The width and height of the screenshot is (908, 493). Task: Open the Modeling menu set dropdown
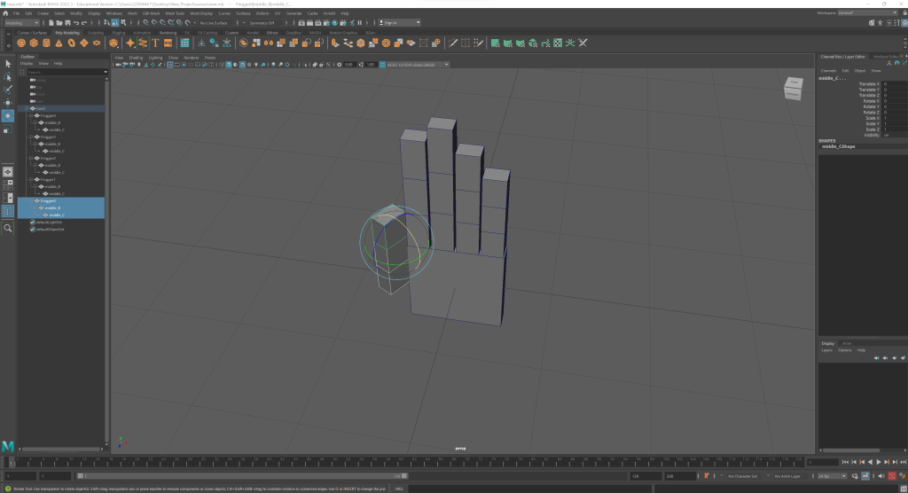click(21, 23)
